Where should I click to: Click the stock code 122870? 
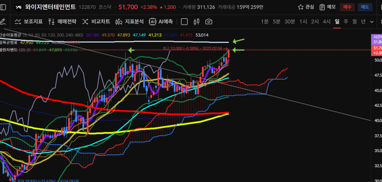[x=87, y=7]
